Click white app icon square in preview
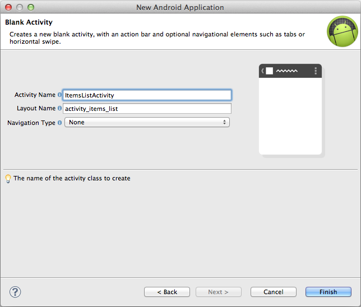The width and height of the screenshot is (361, 307). point(270,71)
